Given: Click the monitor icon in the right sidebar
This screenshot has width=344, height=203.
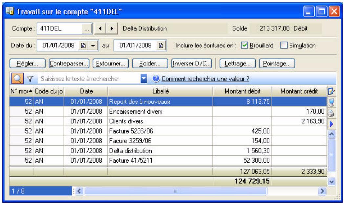Looking at the screenshot, I should [331, 102].
